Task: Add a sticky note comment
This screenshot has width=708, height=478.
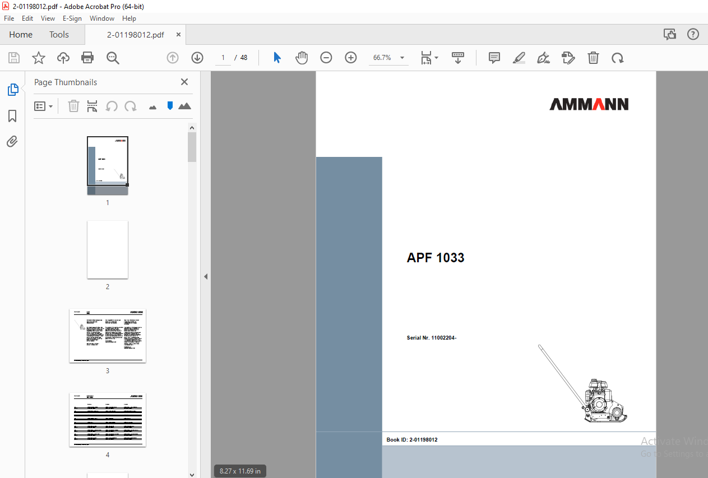Action: [494, 58]
